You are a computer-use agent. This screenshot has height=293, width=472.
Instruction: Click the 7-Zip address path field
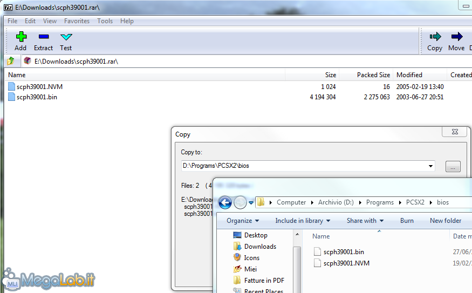247,62
